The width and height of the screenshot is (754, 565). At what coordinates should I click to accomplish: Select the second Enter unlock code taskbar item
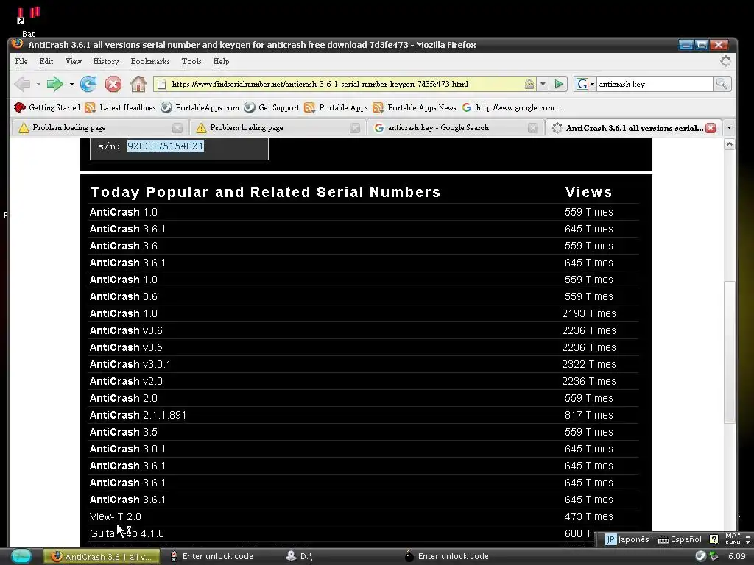click(x=447, y=556)
